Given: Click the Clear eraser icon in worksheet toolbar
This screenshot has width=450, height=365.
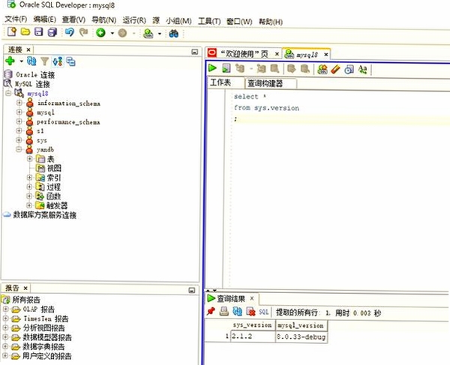Looking at the screenshot, I should pyautogui.click(x=335, y=70).
